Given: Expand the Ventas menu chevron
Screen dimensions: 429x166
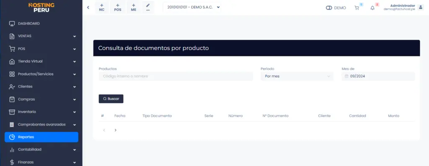Looking at the screenshot, I should (x=75, y=36).
